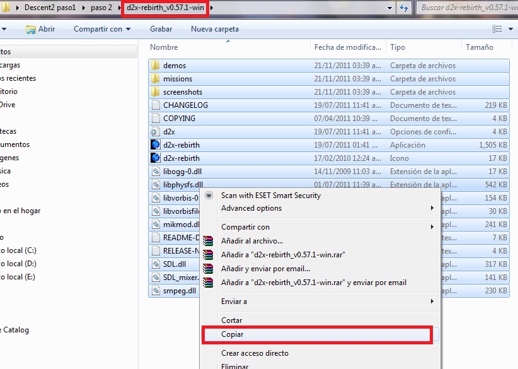Click the RELEASE-N document icon
The width and height of the screenshot is (518, 369).
click(x=156, y=250)
